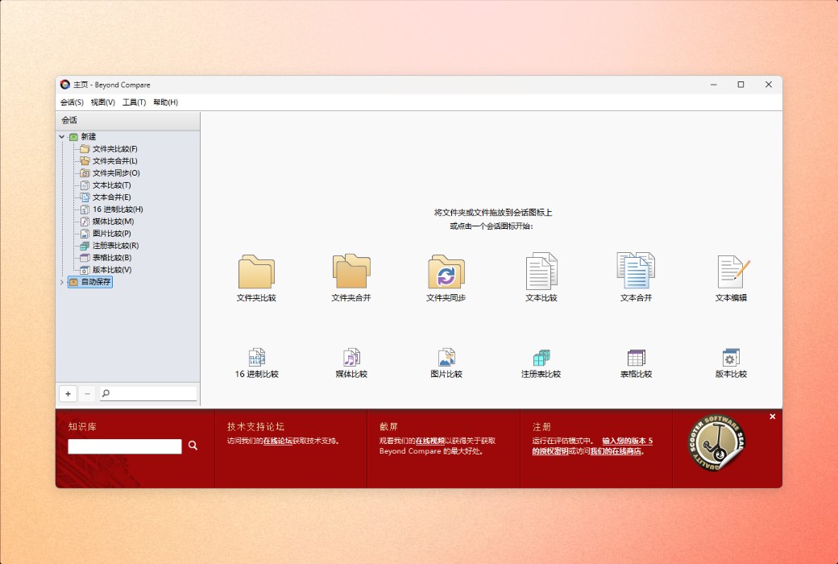
Task: Click the minus button to remove session
Action: click(x=87, y=394)
